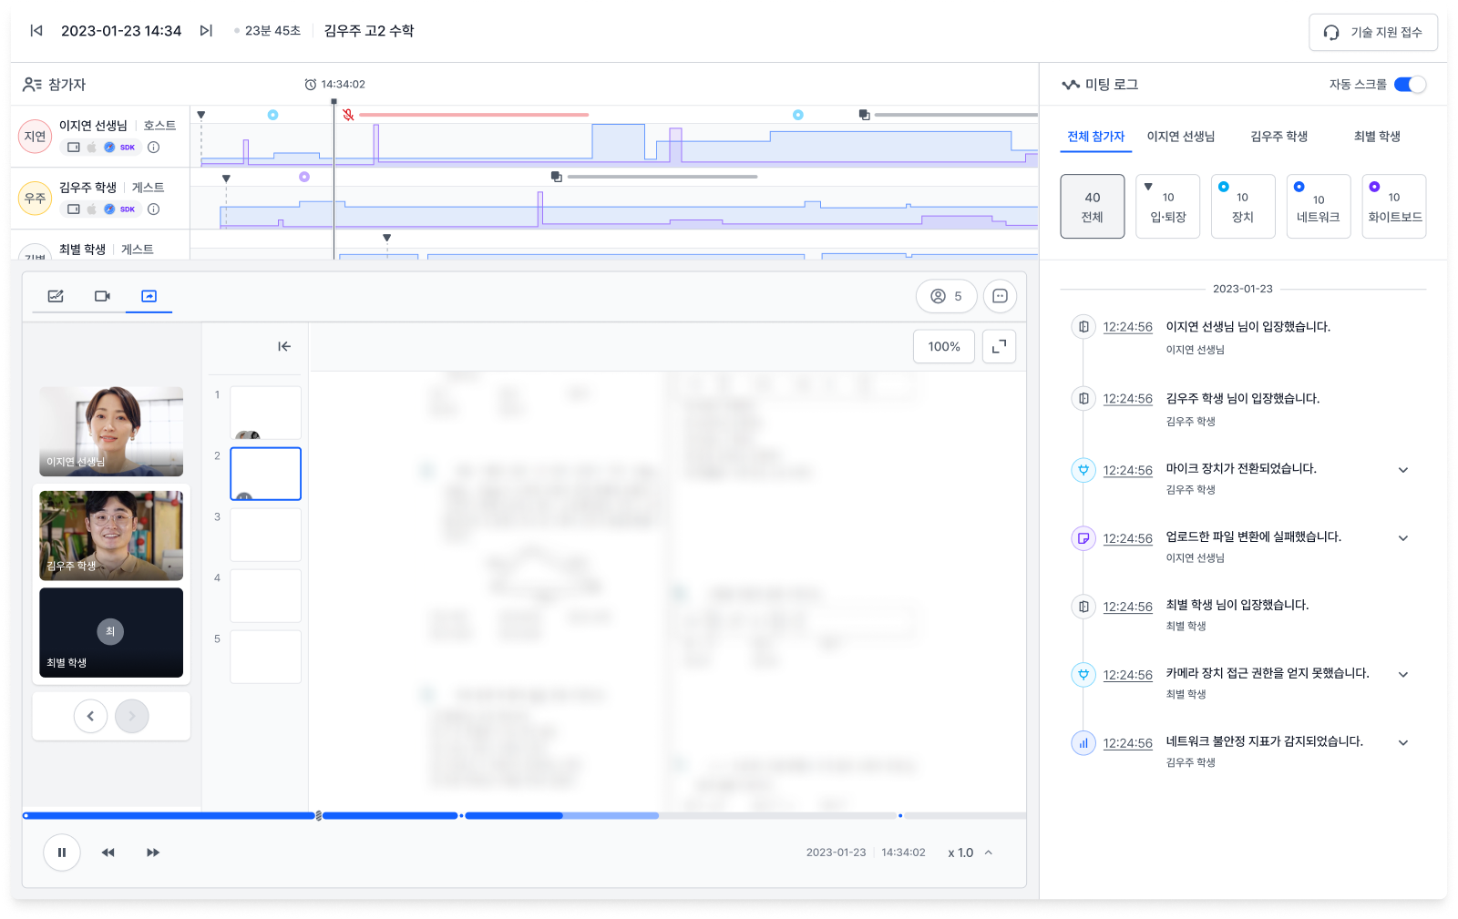Select page thumbnail 3
This screenshot has width=1458, height=919.
point(265,535)
